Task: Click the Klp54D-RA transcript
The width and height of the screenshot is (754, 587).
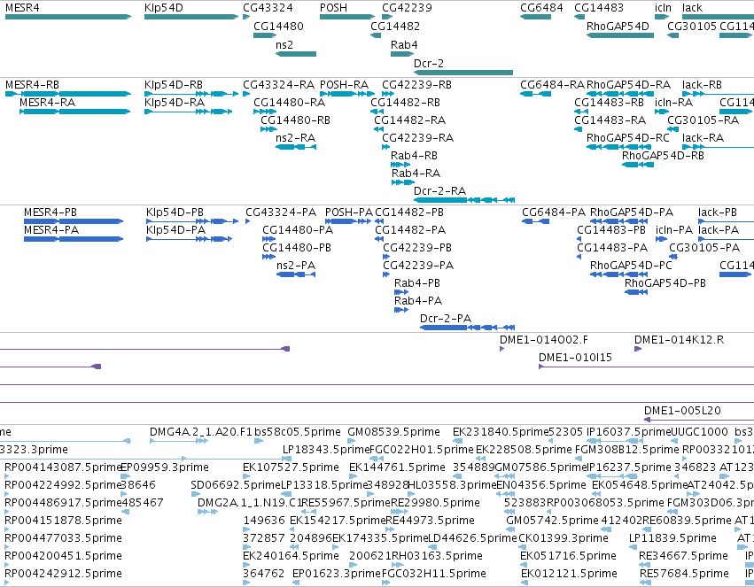Action: 189,112
